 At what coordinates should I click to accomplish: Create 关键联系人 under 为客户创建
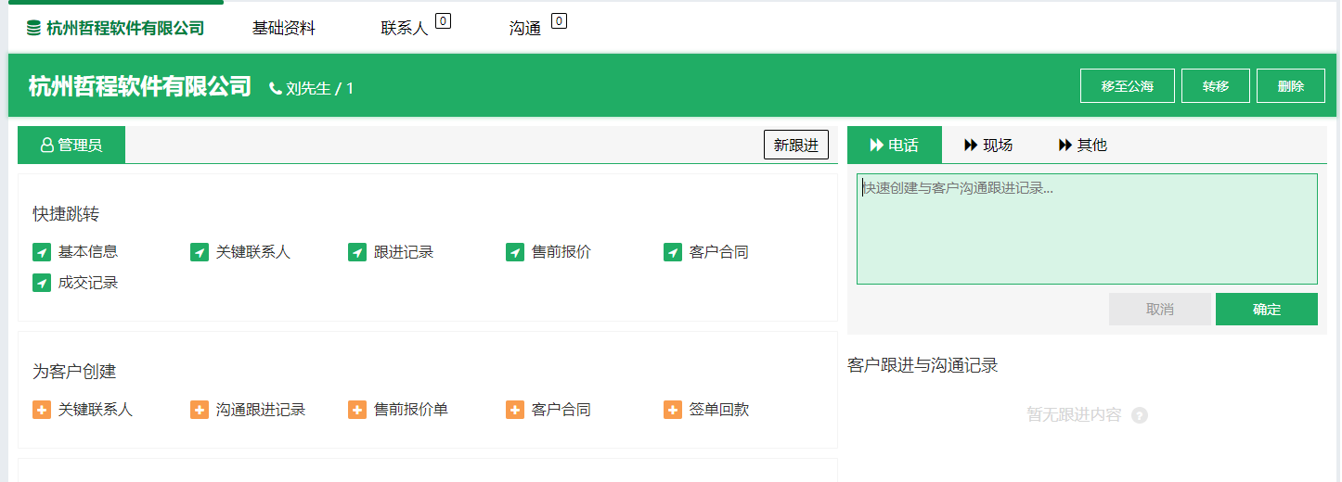click(96, 410)
